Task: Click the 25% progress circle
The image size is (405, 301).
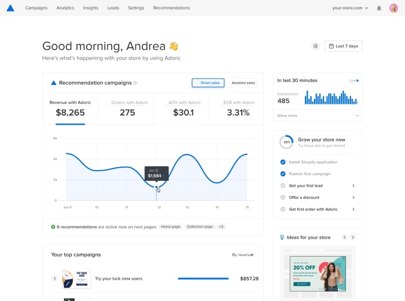Action: (x=286, y=142)
